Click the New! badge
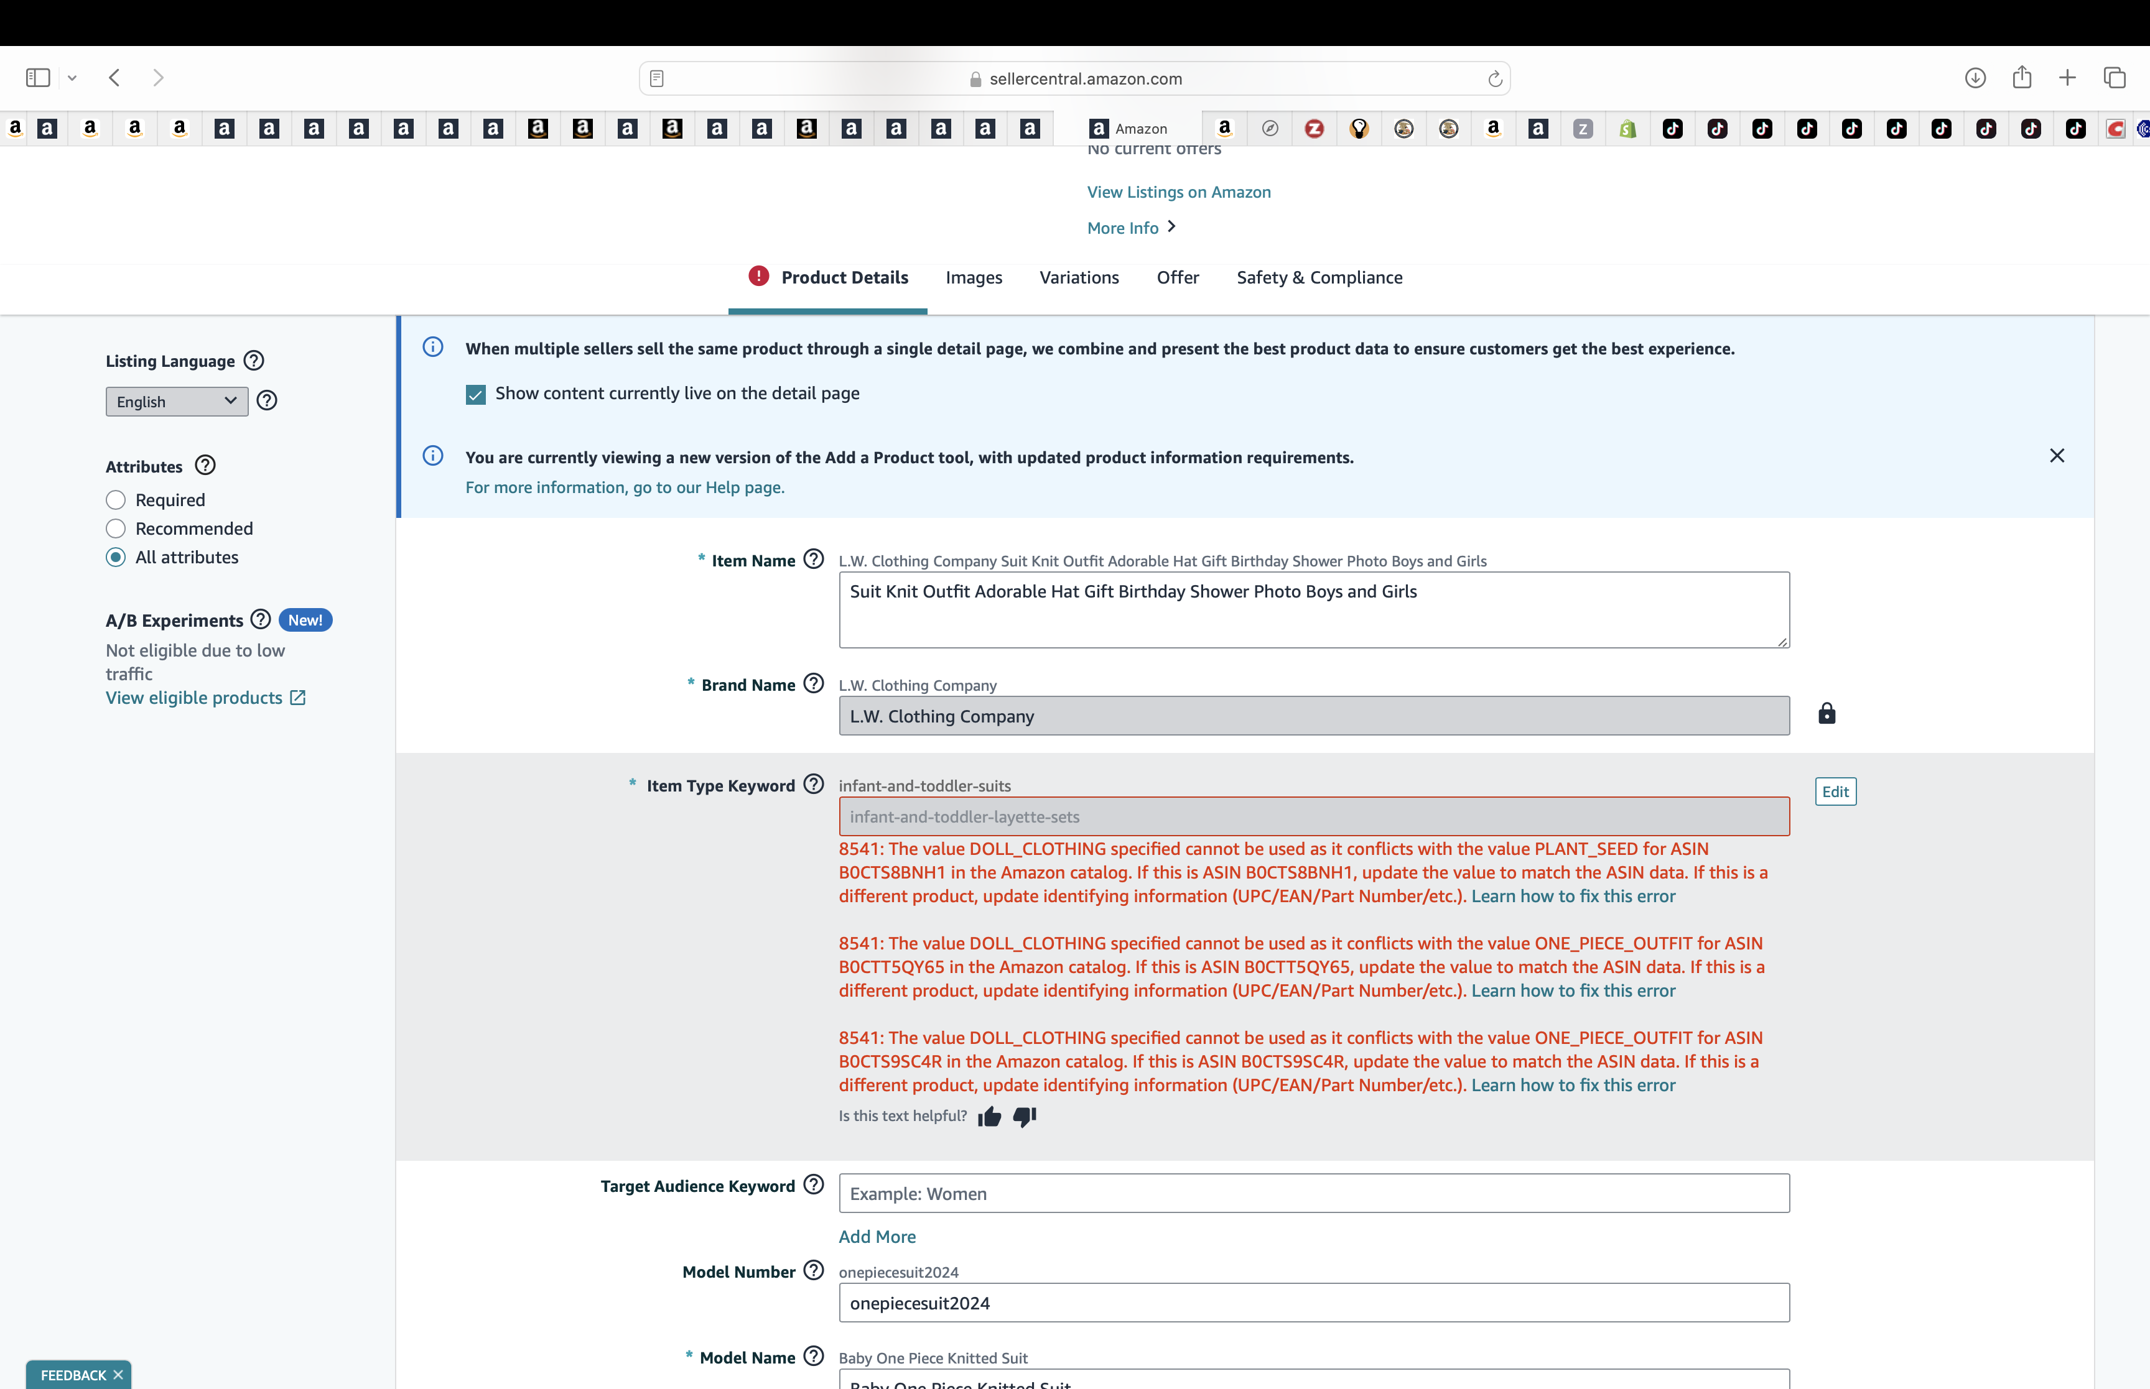The width and height of the screenshot is (2150, 1389). 305,621
